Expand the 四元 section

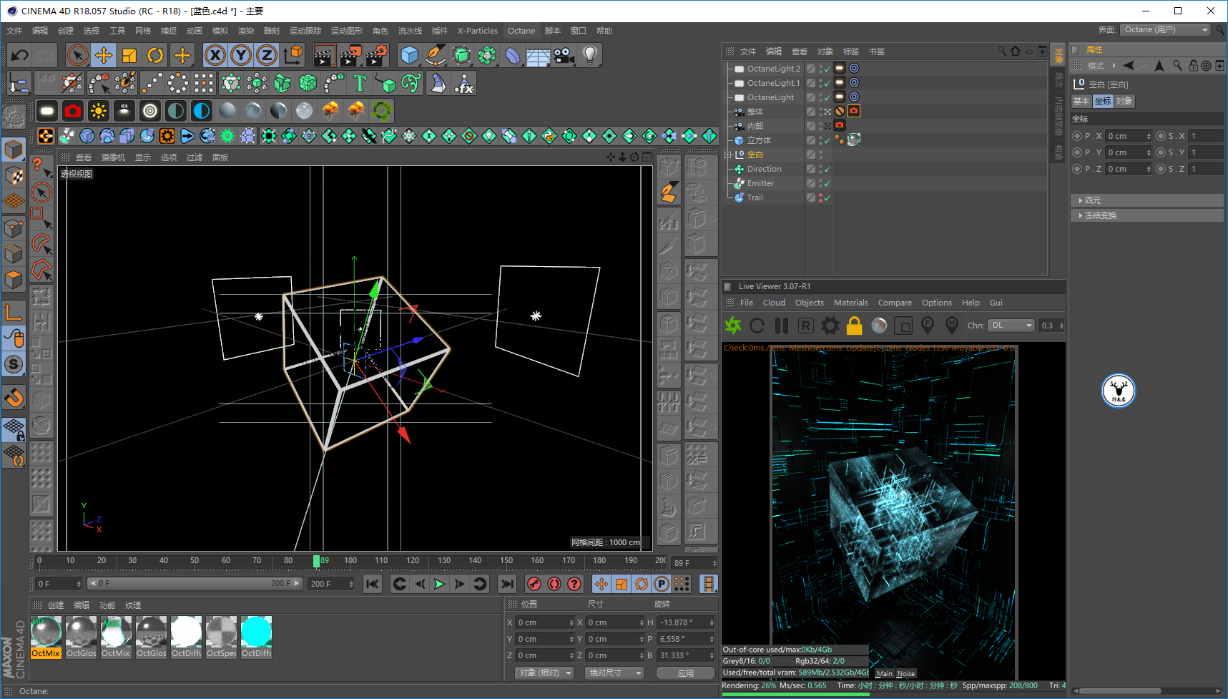[x=1147, y=200]
